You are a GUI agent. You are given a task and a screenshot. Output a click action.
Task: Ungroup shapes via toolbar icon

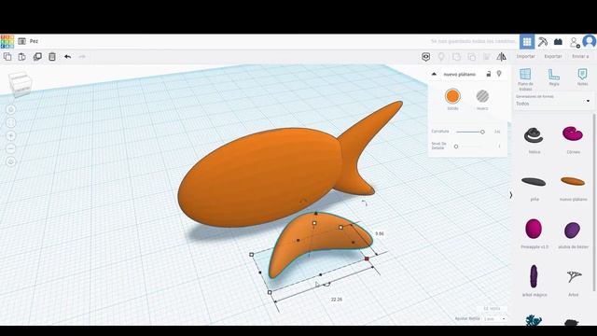coord(472,57)
